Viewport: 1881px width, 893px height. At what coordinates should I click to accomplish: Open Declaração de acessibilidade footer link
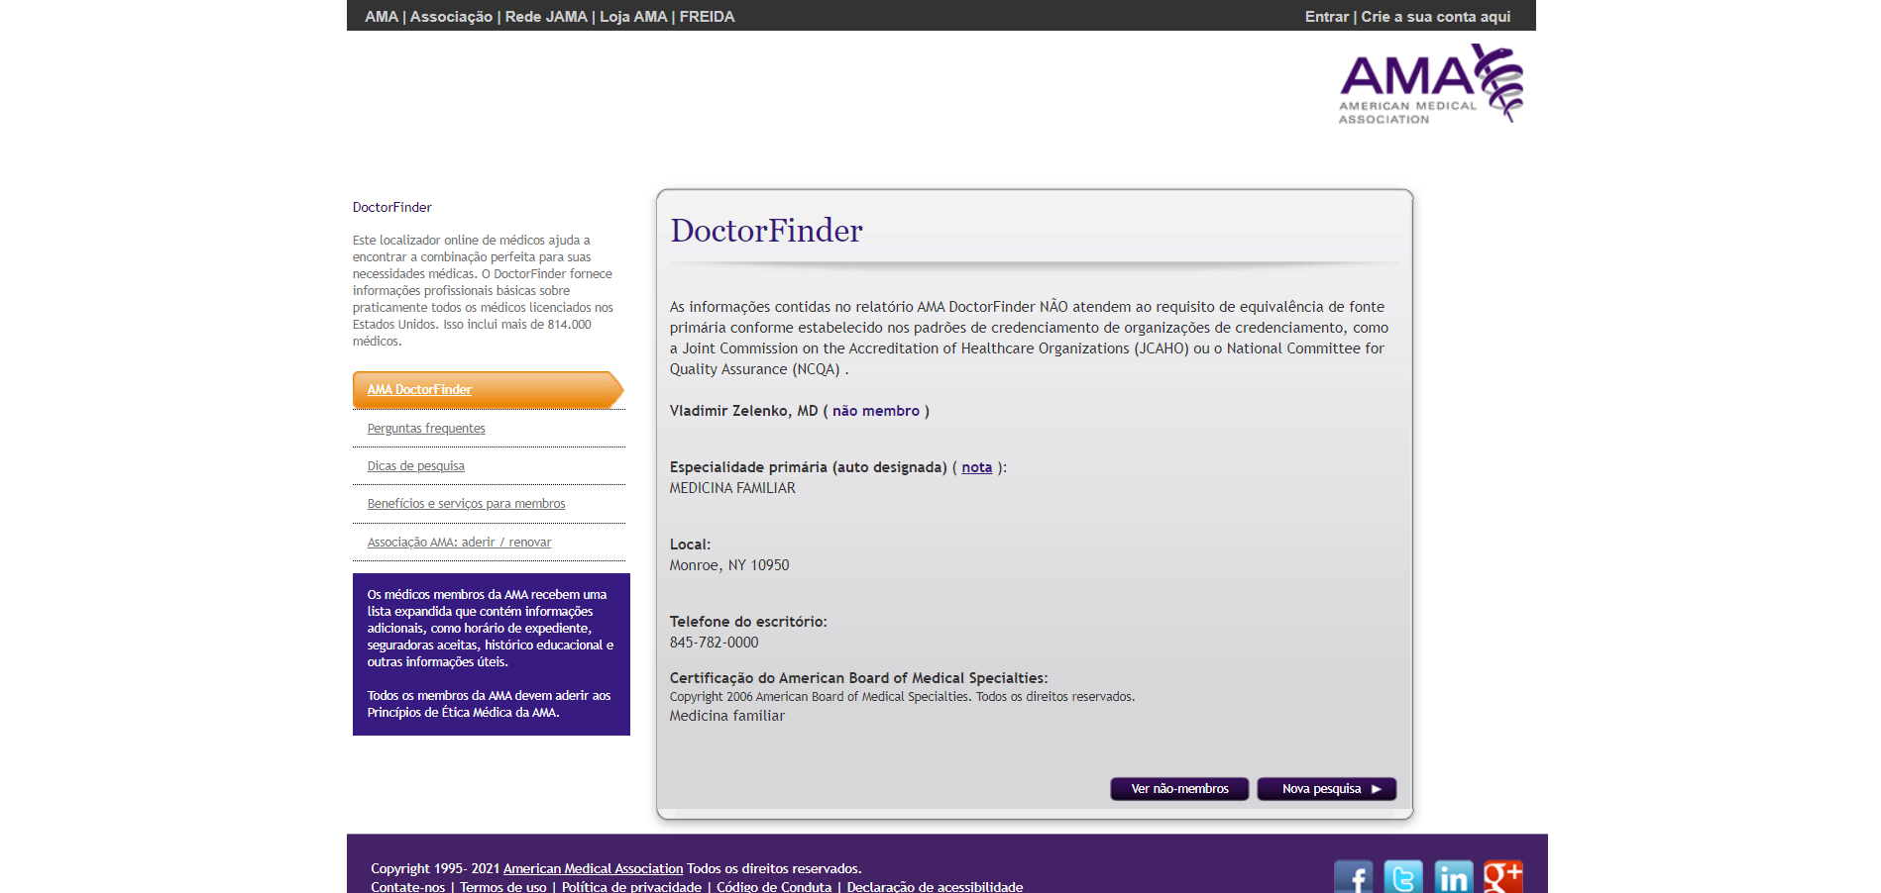[935, 887]
